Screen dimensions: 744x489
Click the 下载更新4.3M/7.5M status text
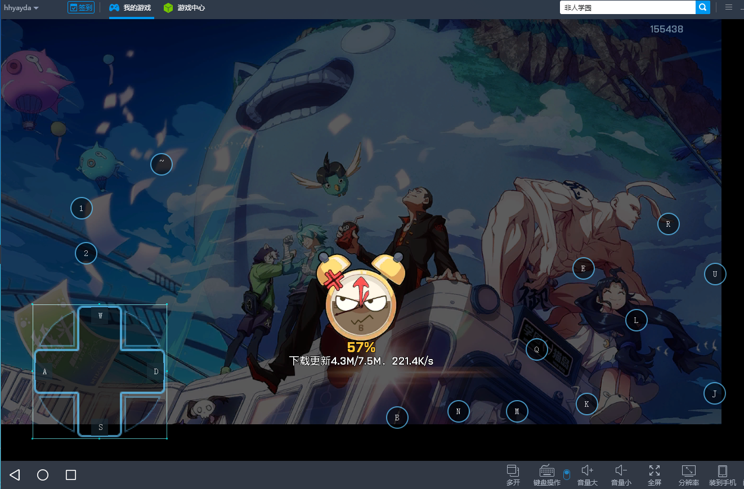point(361,361)
